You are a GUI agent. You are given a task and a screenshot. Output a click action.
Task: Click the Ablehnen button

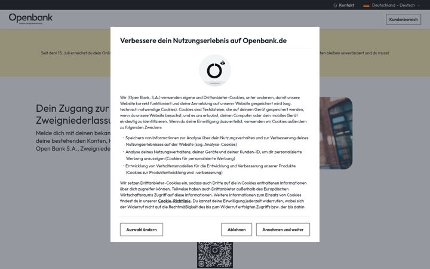[x=236, y=230]
